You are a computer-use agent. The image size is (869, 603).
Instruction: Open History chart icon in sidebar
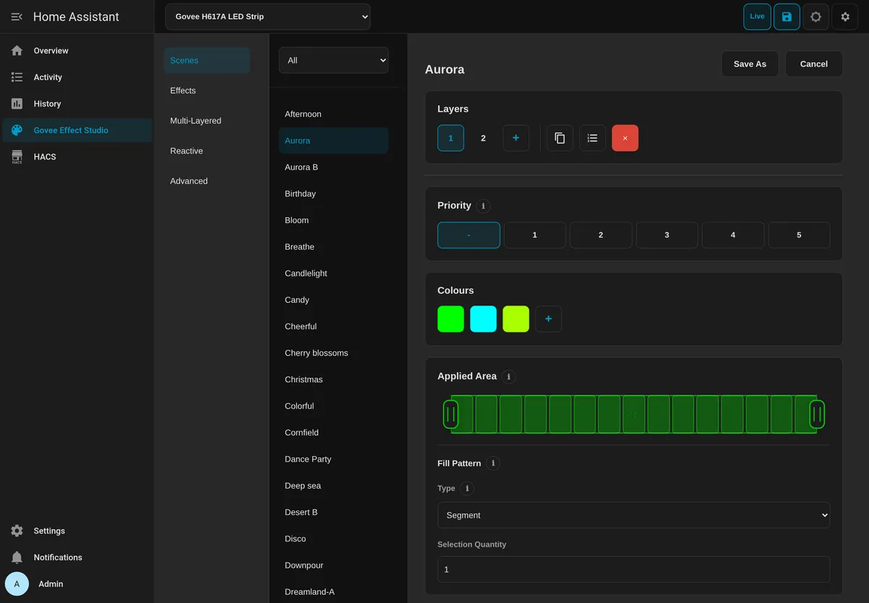coord(17,104)
